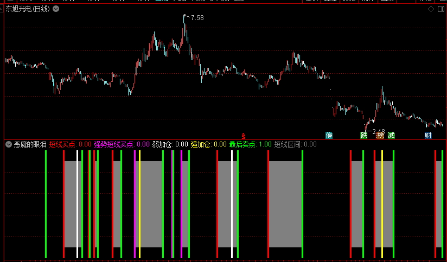This screenshot has height=262, width=447.
Task: Click the red S signal marker
Action: [x=243, y=136]
